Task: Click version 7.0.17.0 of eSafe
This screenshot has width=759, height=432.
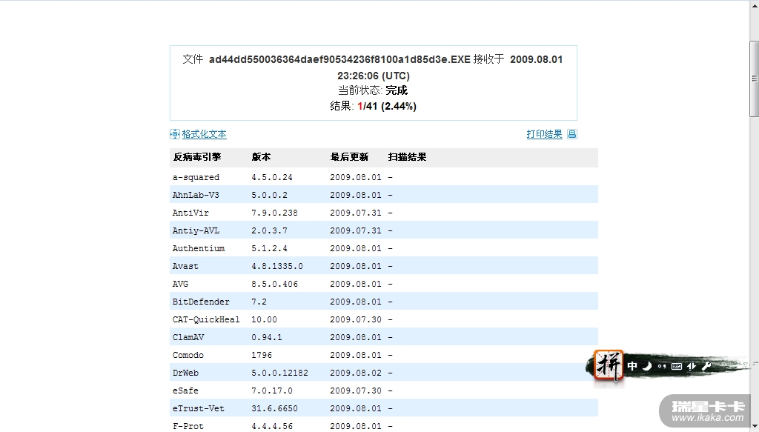Action: (x=272, y=391)
